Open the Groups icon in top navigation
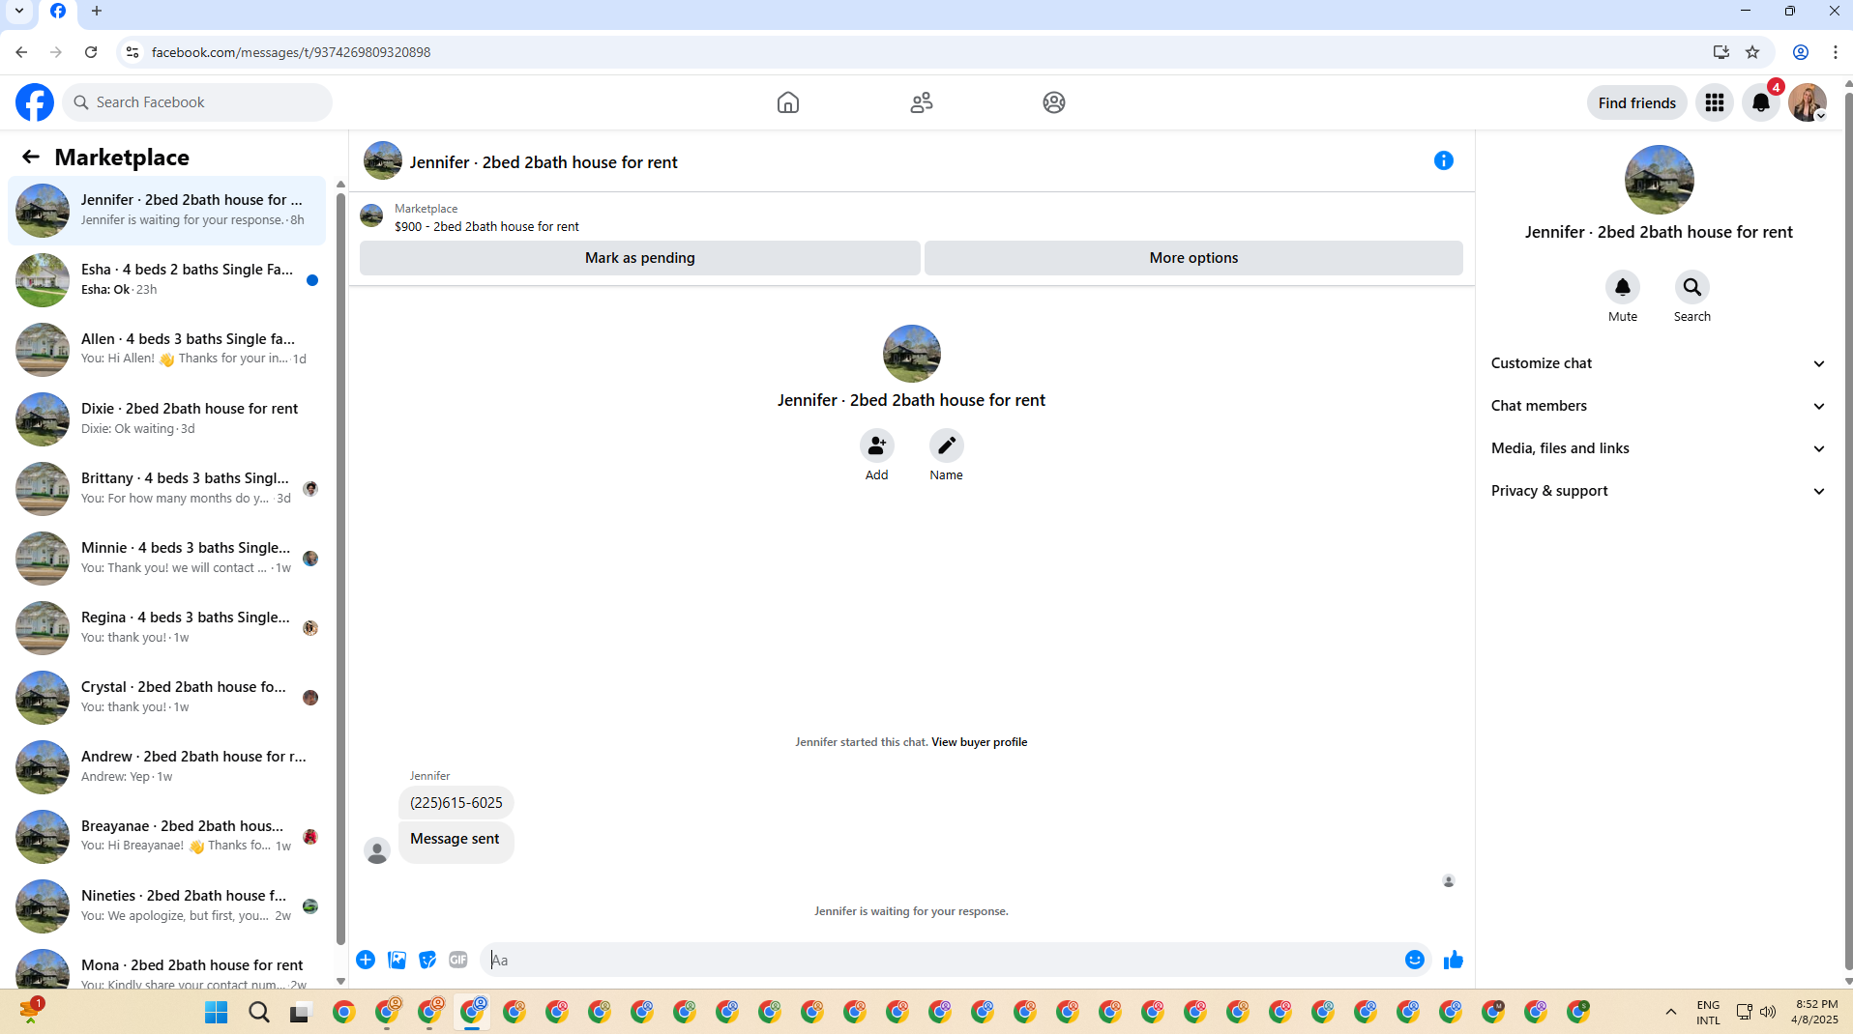Screen dimensions: 1853x1034 tap(1054, 102)
